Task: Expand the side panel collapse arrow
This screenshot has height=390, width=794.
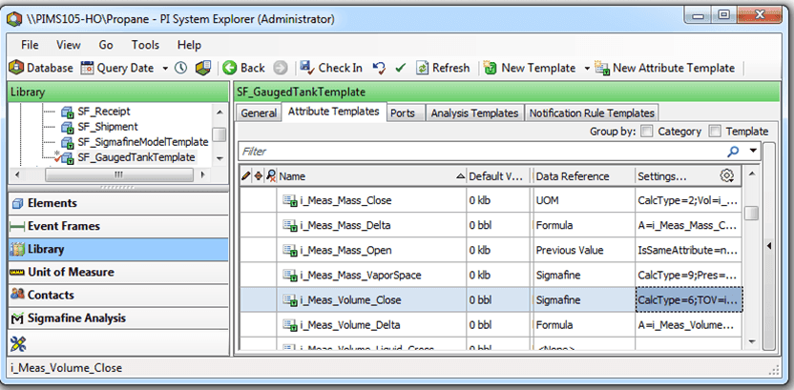Action: coord(768,246)
